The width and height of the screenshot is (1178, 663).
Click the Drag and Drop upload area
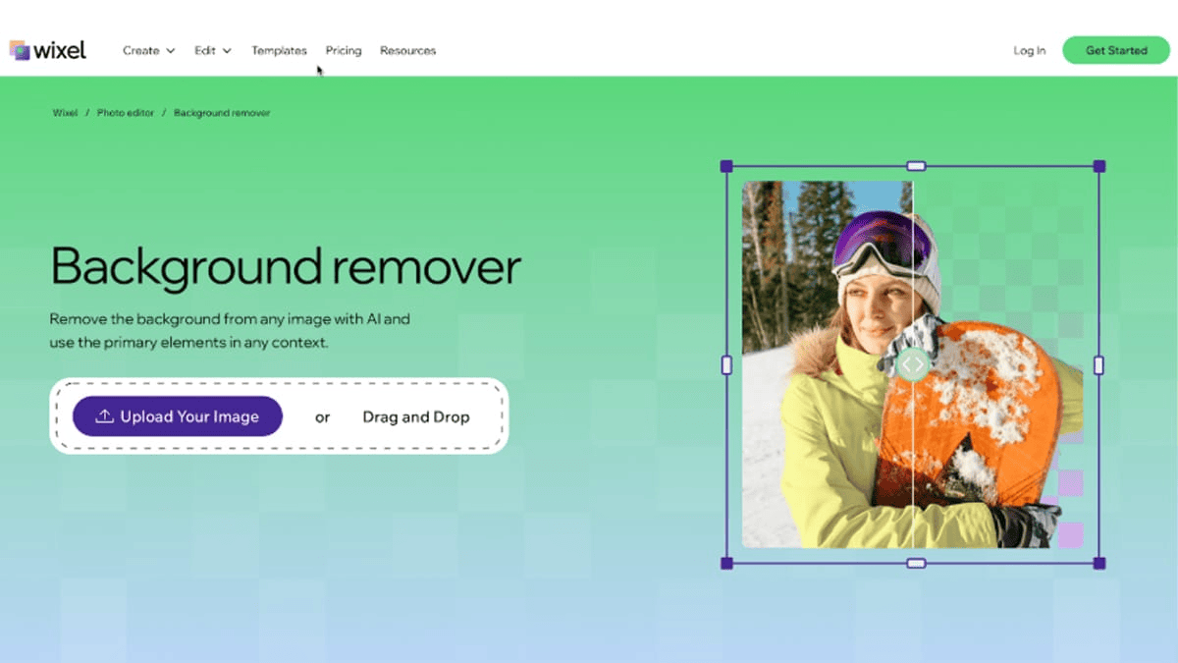tap(415, 415)
